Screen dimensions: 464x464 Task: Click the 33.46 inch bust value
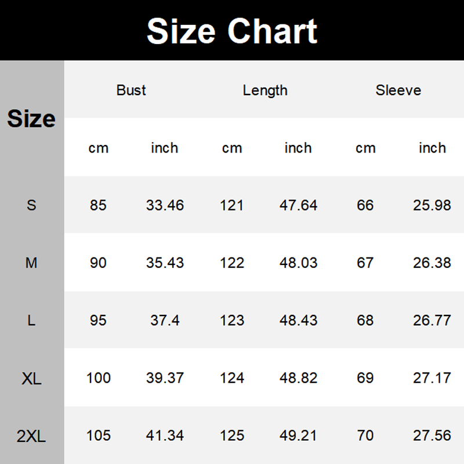tap(165, 205)
